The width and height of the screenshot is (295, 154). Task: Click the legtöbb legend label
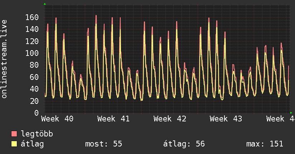(37, 134)
